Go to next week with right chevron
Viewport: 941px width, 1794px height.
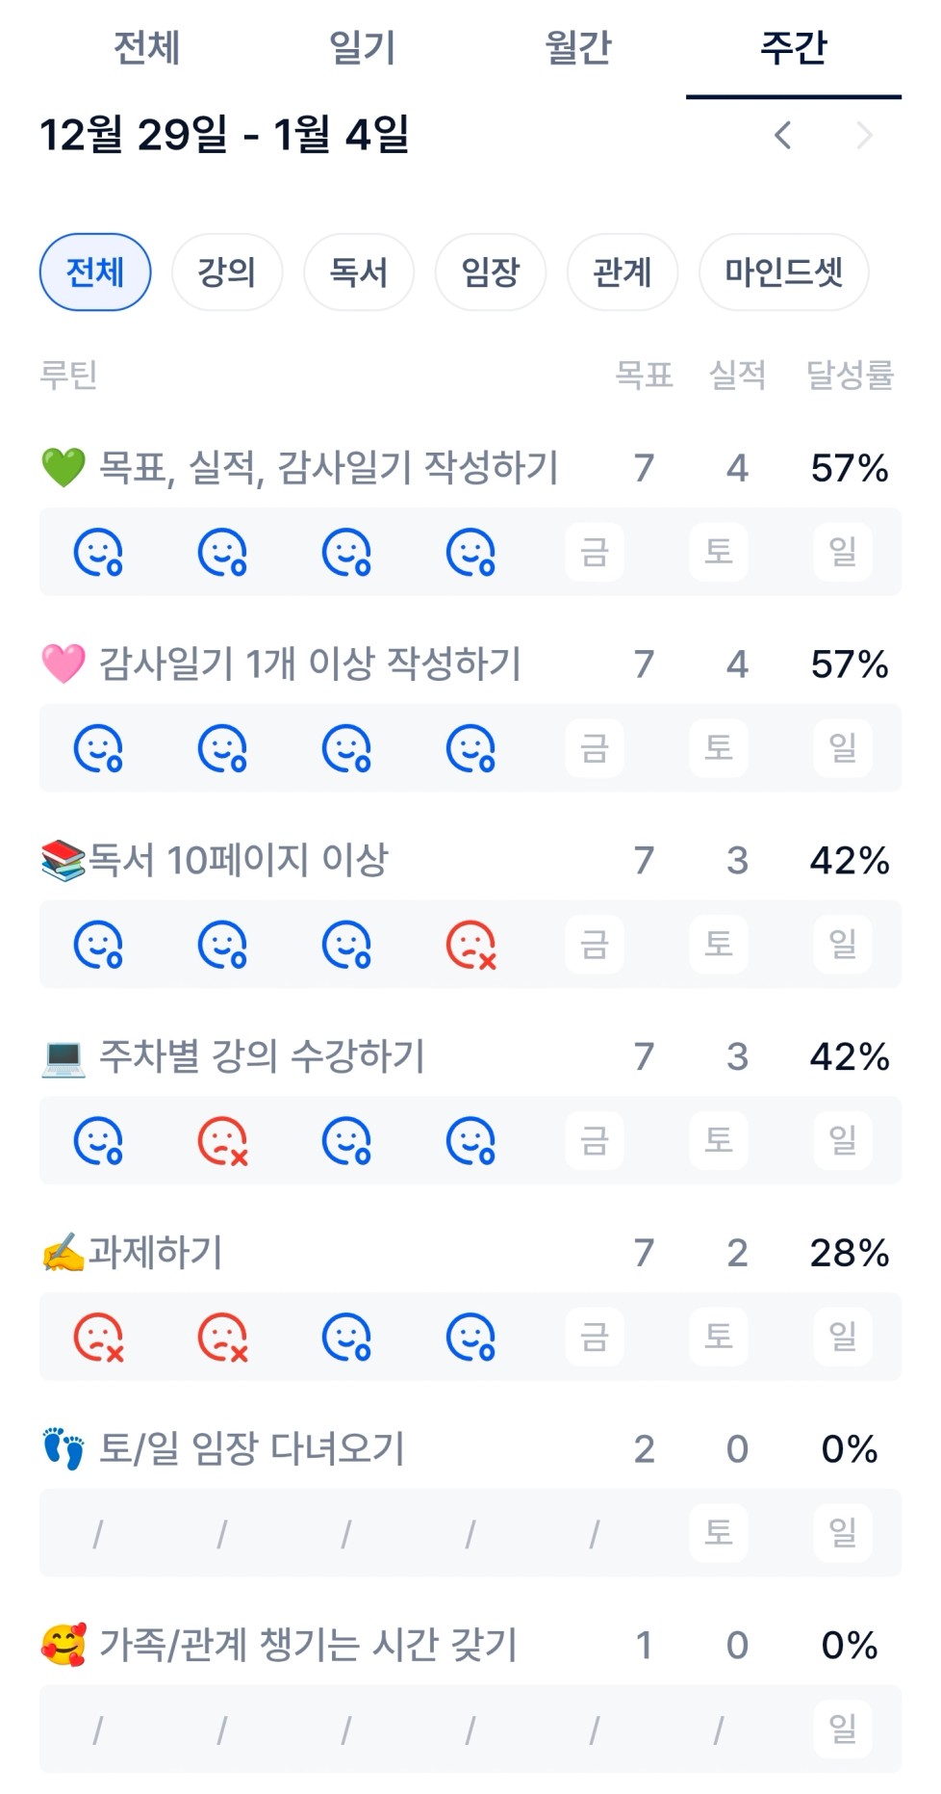click(864, 136)
